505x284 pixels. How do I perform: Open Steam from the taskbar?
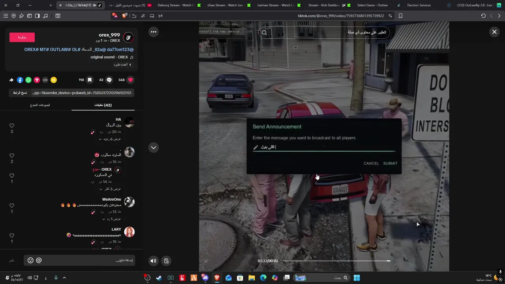[159, 278]
